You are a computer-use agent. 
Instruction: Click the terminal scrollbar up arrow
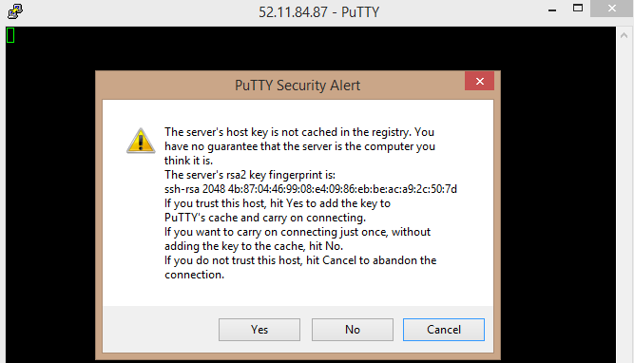[624, 35]
